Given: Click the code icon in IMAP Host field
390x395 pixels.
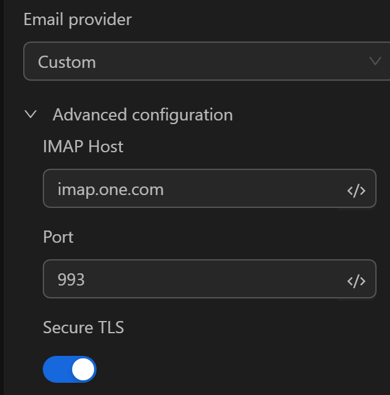Looking at the screenshot, I should tap(356, 190).
